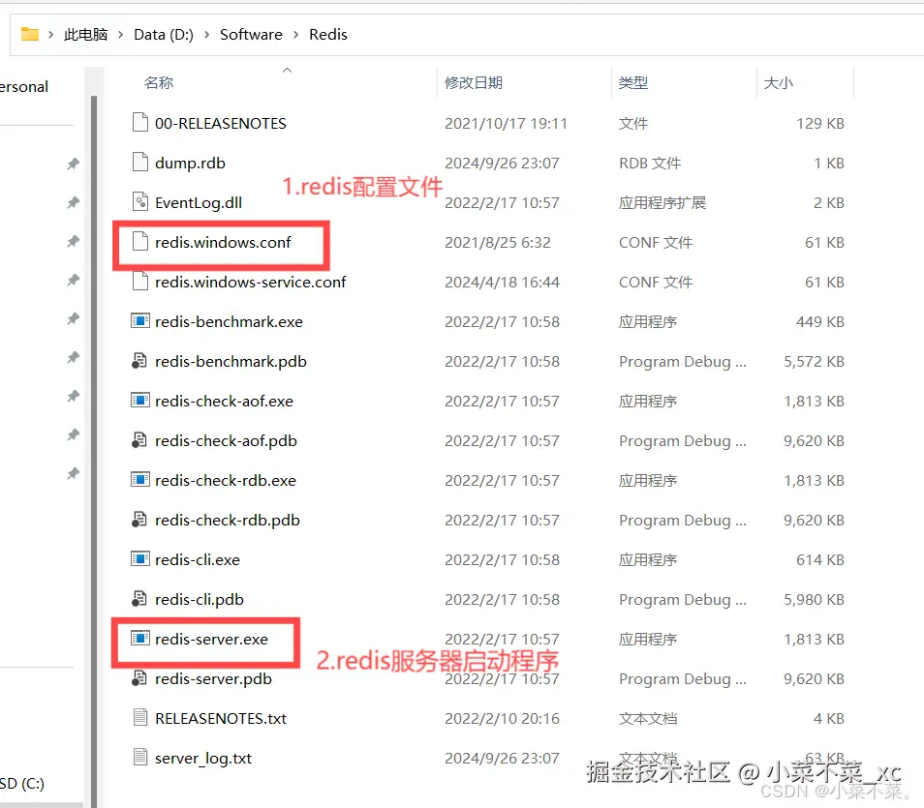Select the redis-server.exe file name
The width and height of the screenshot is (924, 808).
pyautogui.click(x=211, y=639)
